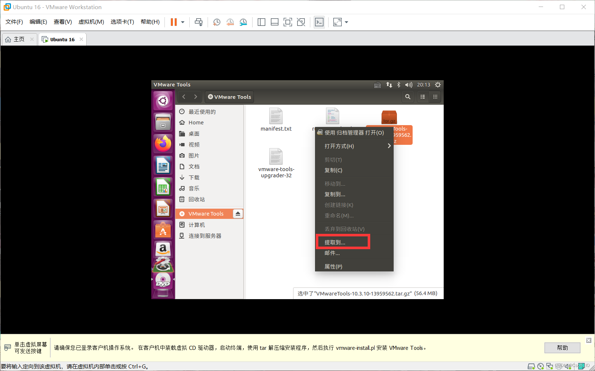This screenshot has width=595, height=371.
Task: Click the VMware pause virtual machine button
Action: tap(174, 22)
